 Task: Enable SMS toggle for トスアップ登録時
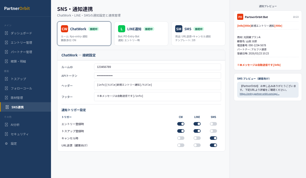pyautogui.click(x=213, y=131)
